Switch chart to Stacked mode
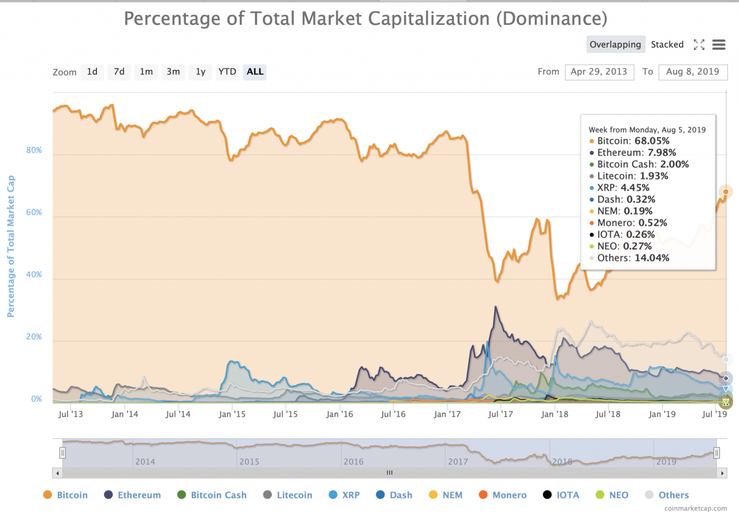The image size is (739, 518). coord(667,44)
